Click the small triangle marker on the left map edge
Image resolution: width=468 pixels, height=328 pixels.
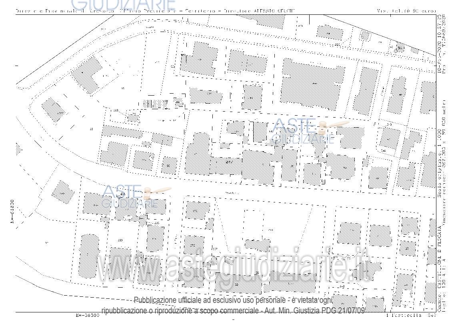pyautogui.click(x=18, y=149)
